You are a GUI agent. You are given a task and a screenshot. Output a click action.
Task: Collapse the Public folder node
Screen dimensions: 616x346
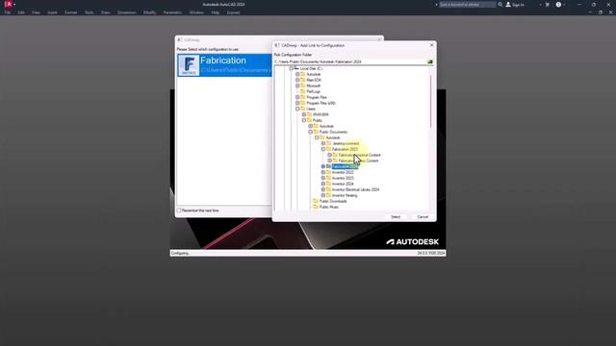click(x=304, y=120)
